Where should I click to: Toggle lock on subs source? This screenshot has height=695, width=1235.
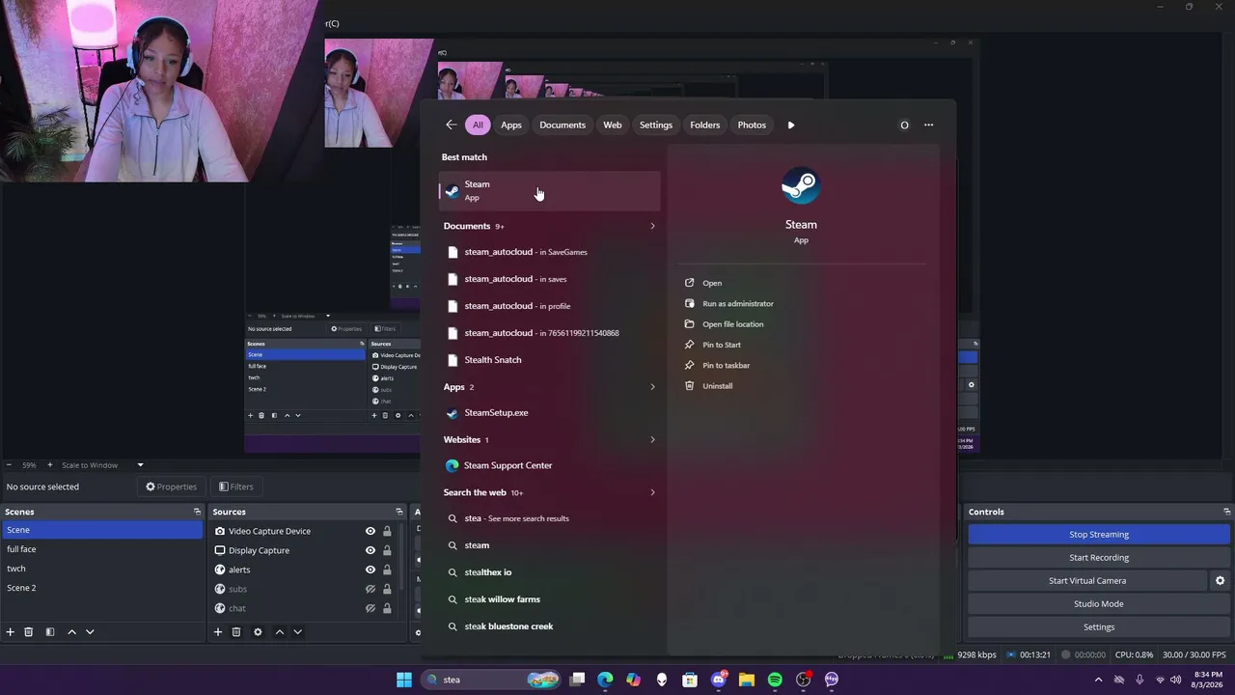click(387, 589)
